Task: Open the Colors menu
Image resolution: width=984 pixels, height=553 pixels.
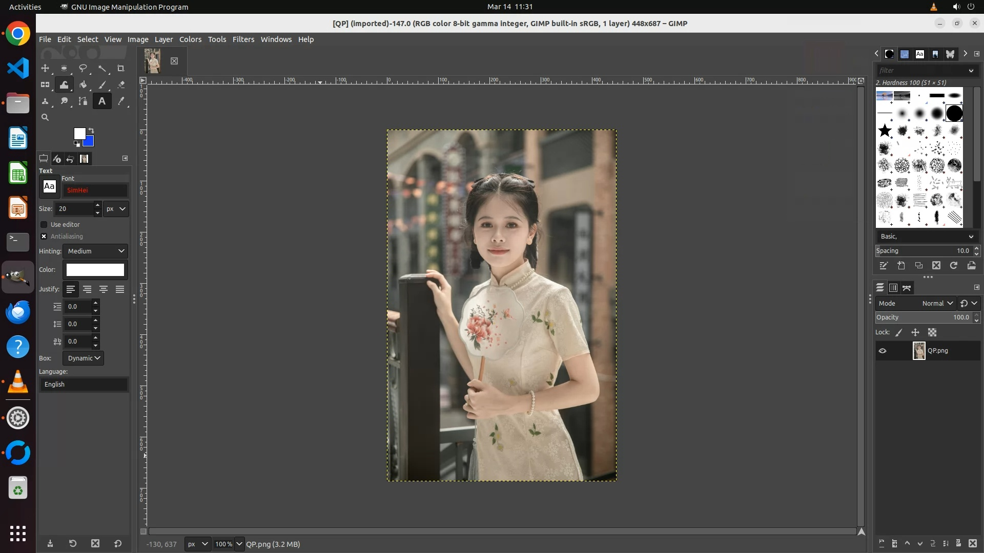Action: coord(190,39)
